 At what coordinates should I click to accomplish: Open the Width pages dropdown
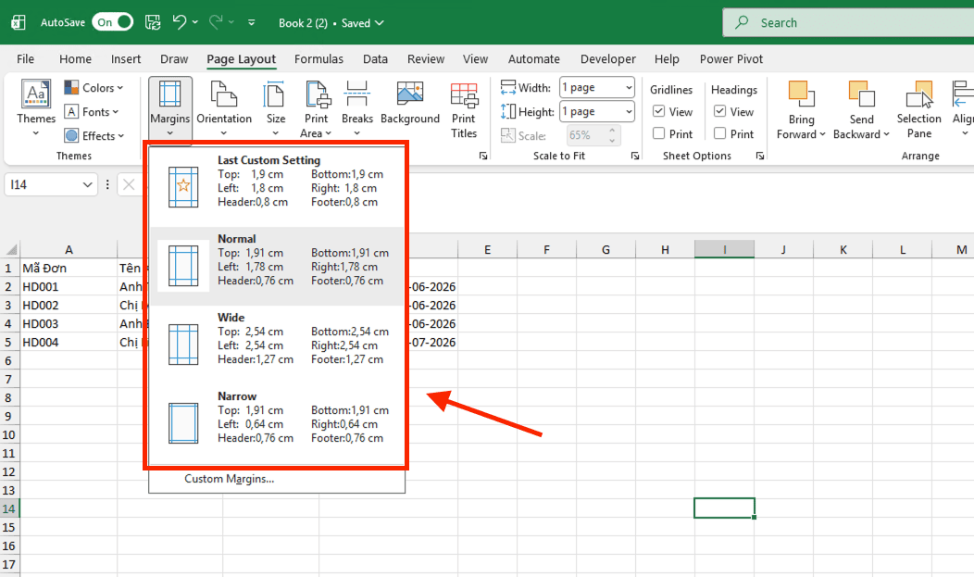pos(629,88)
